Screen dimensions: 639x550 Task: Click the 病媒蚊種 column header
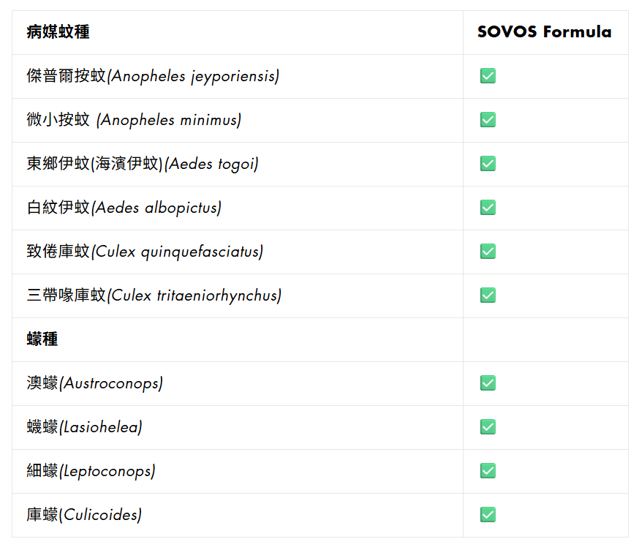click(58, 32)
